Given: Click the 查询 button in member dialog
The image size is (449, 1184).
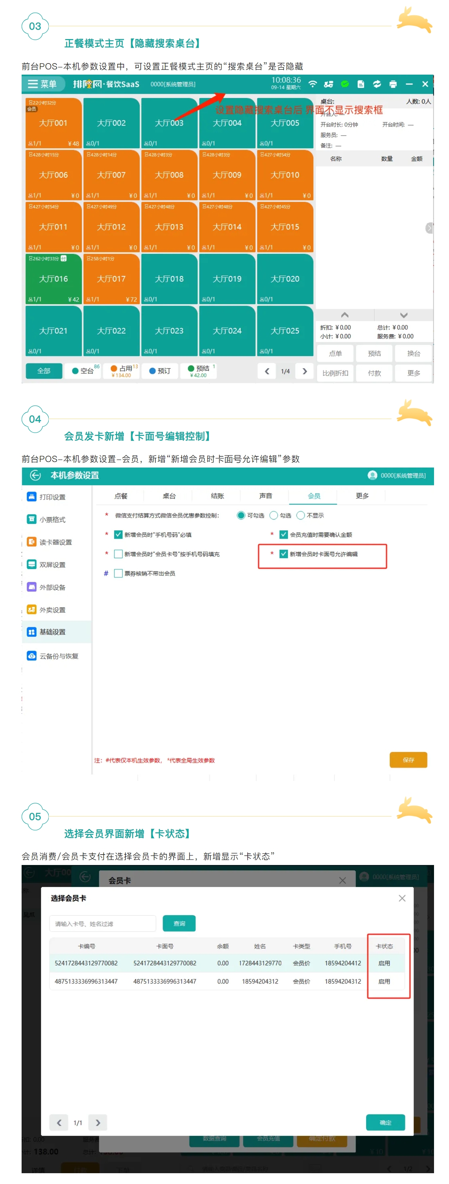Looking at the screenshot, I should click(179, 924).
